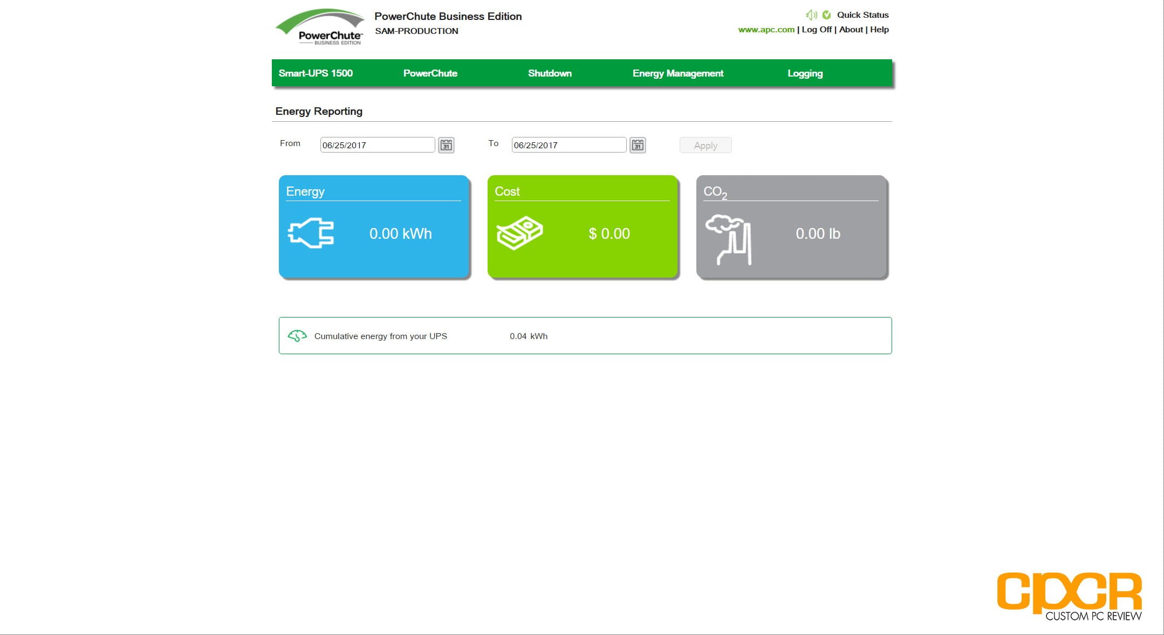Select the blue Energy card

pyautogui.click(x=374, y=226)
